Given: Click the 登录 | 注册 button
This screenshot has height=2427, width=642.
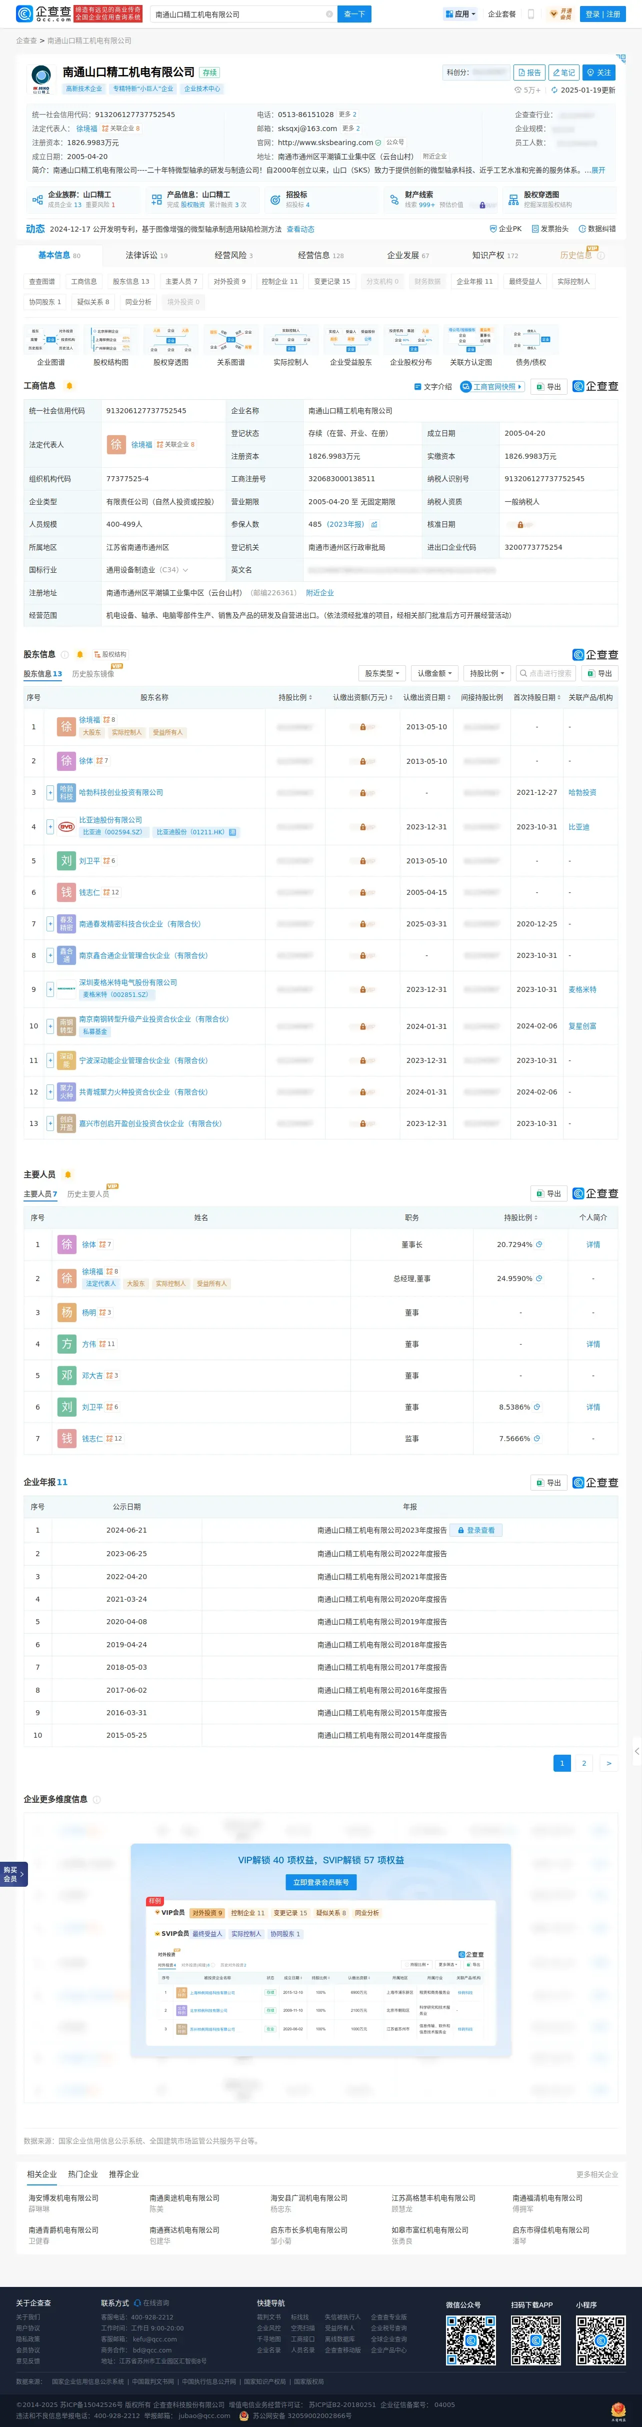Looking at the screenshot, I should click(602, 14).
